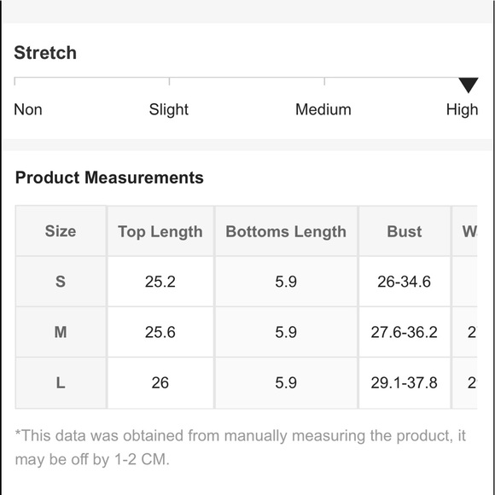Click the 25.2 top length cell
This screenshot has width=495, height=495.
[160, 282]
